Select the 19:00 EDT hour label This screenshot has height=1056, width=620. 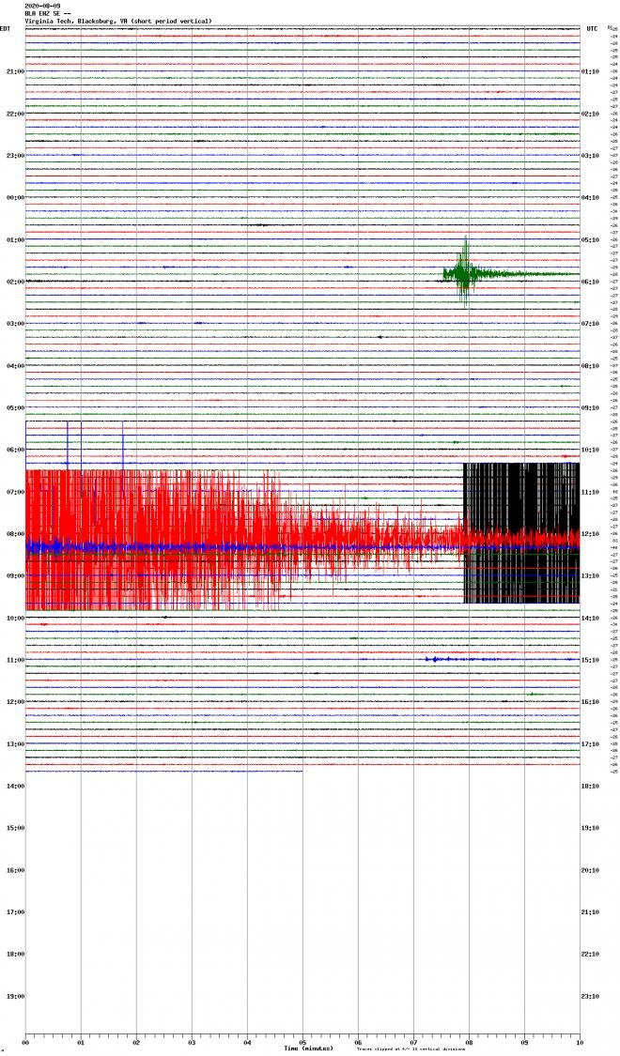pos(15,996)
